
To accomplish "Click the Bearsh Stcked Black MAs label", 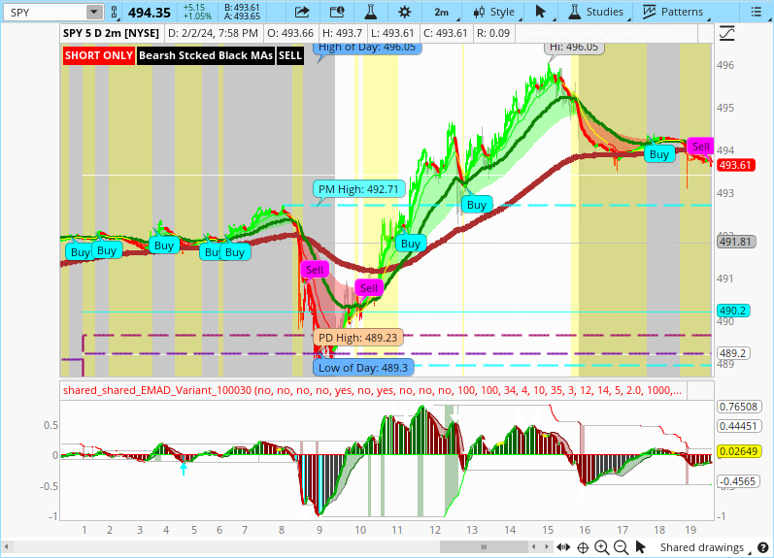I will pos(206,55).
